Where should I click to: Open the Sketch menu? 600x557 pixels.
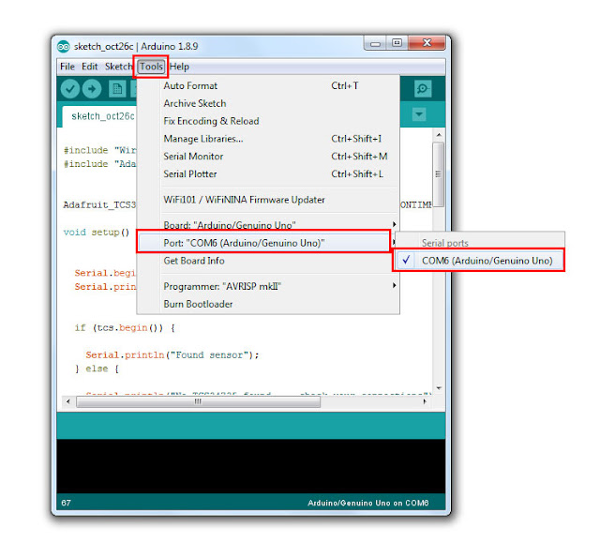click(118, 67)
